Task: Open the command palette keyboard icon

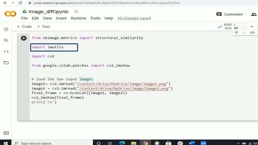Action: (6, 133)
